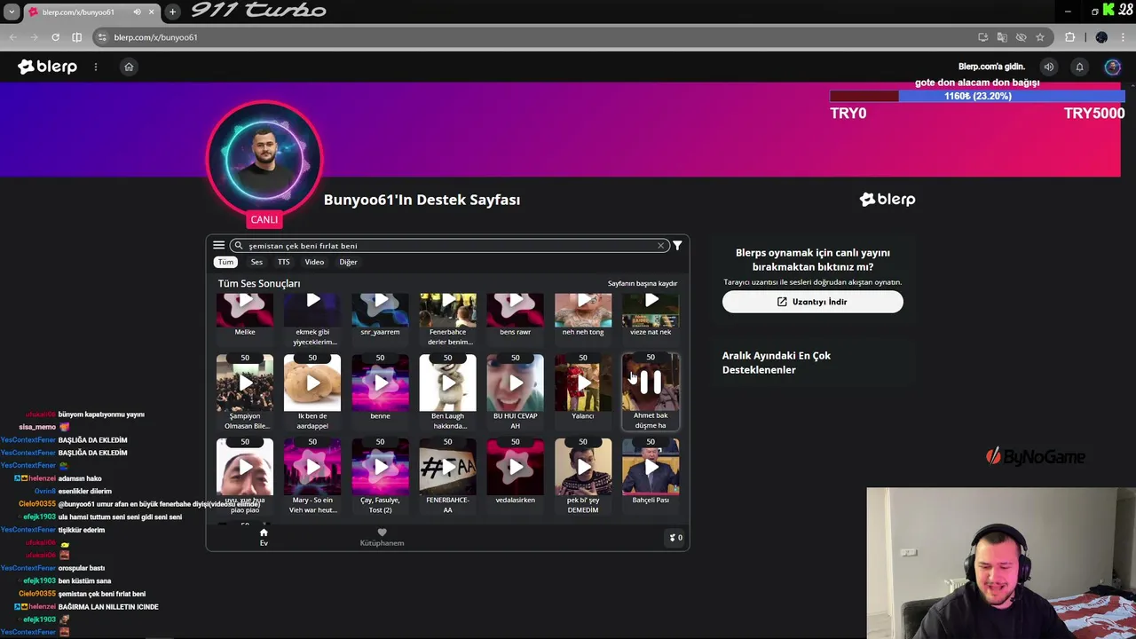Play the Şampiyon Olmasan Bile sound
The image size is (1136, 639).
tap(245, 383)
